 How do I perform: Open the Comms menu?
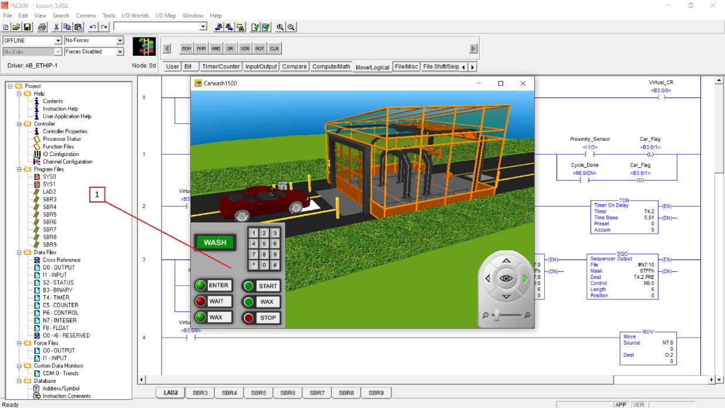point(86,16)
